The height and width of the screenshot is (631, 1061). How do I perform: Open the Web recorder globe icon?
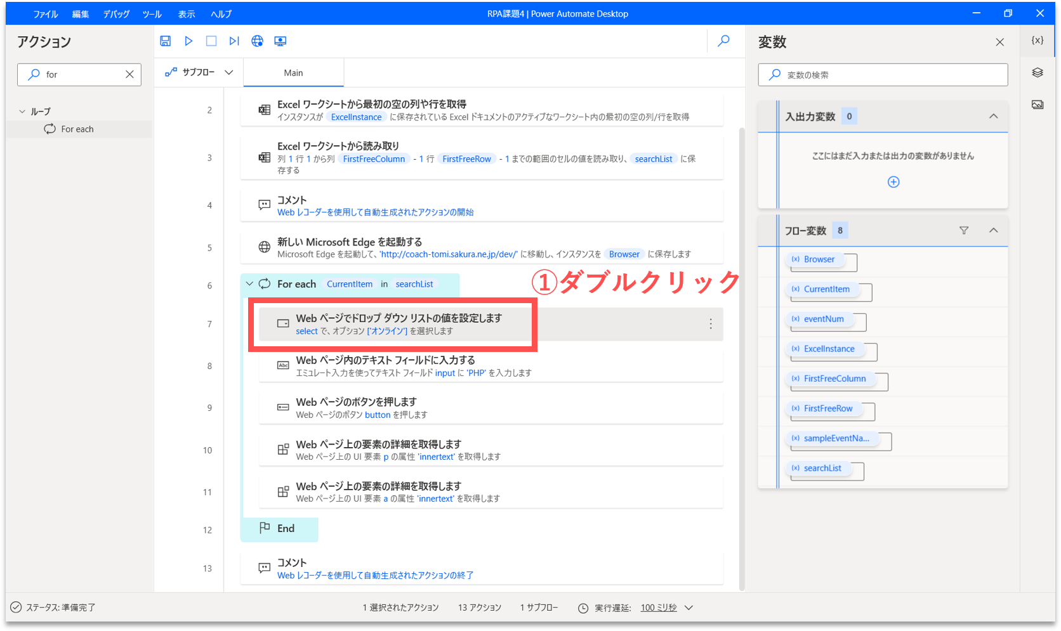point(257,41)
